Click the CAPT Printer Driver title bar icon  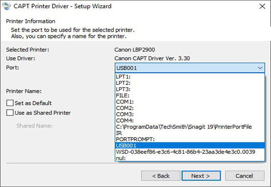pos(7,7)
